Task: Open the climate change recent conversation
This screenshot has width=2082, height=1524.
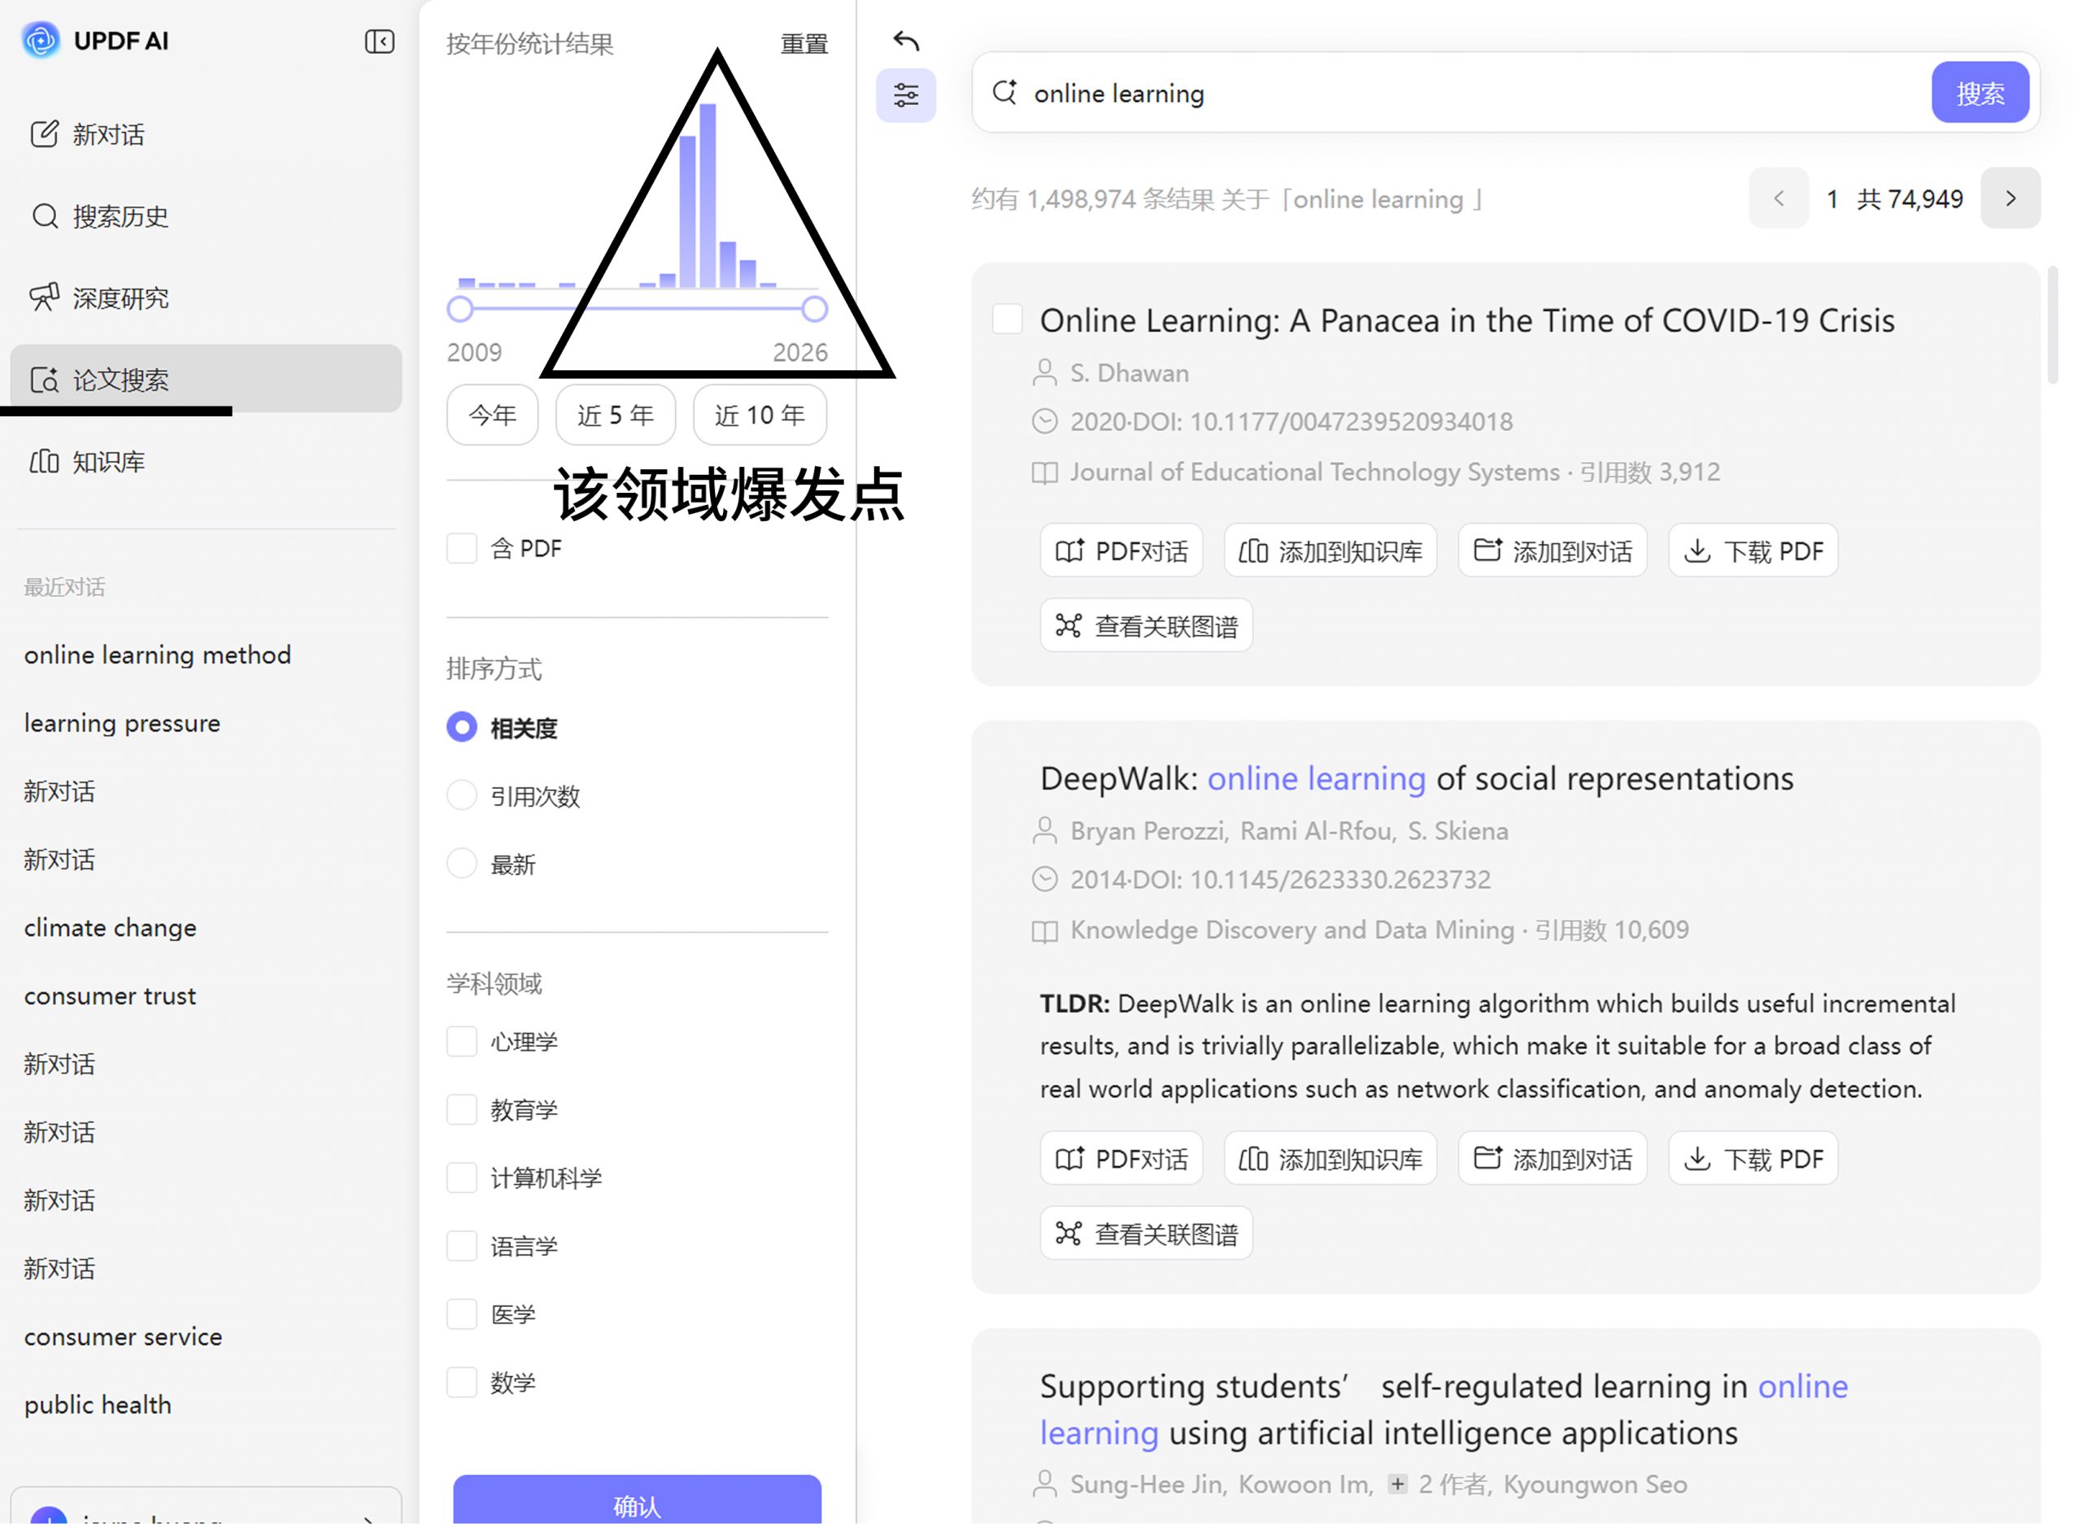Action: (111, 927)
